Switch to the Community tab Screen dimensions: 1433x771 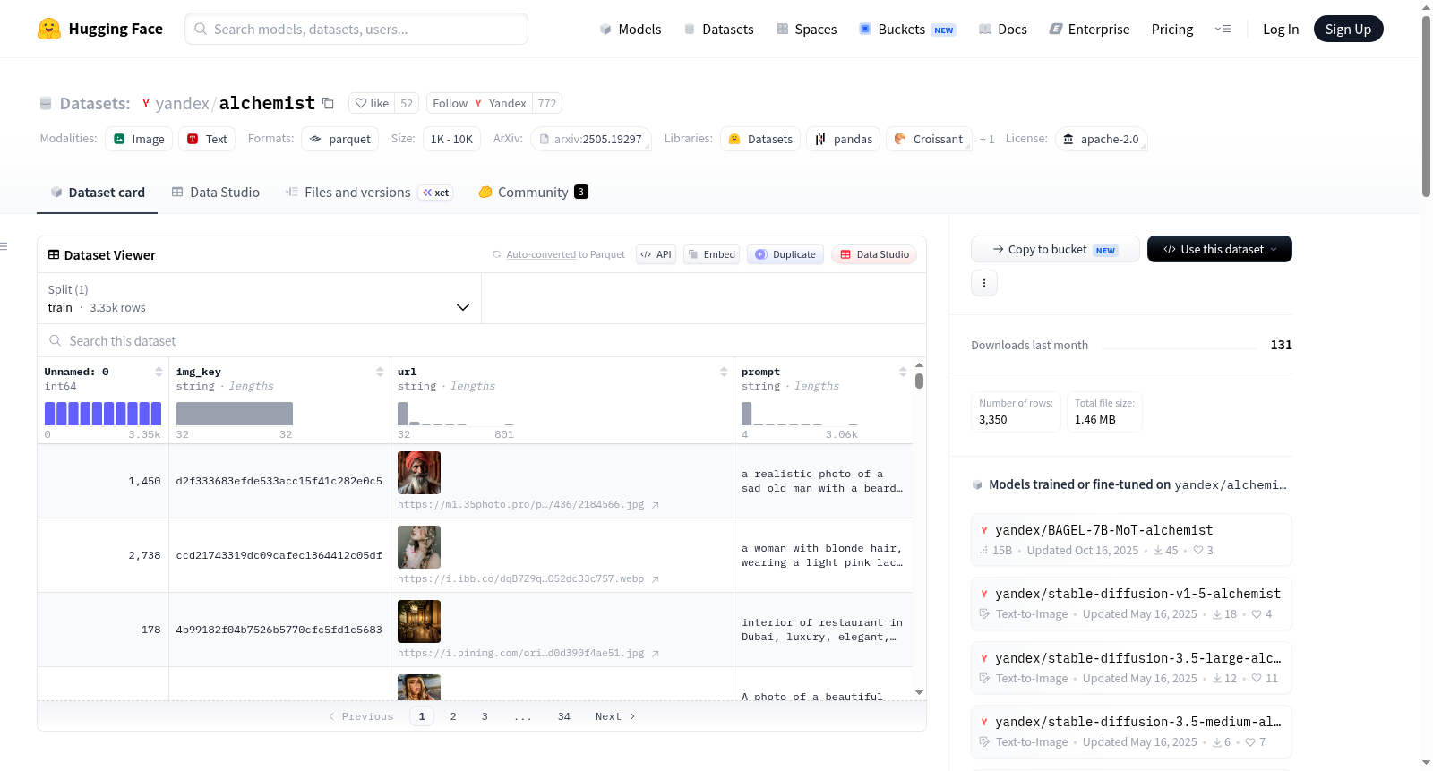533,192
